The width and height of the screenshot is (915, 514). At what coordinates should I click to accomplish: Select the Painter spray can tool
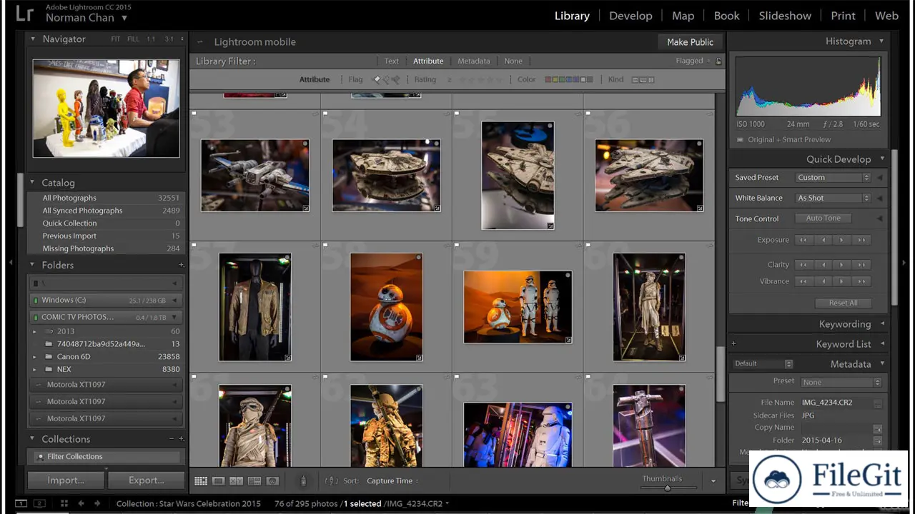point(303,481)
